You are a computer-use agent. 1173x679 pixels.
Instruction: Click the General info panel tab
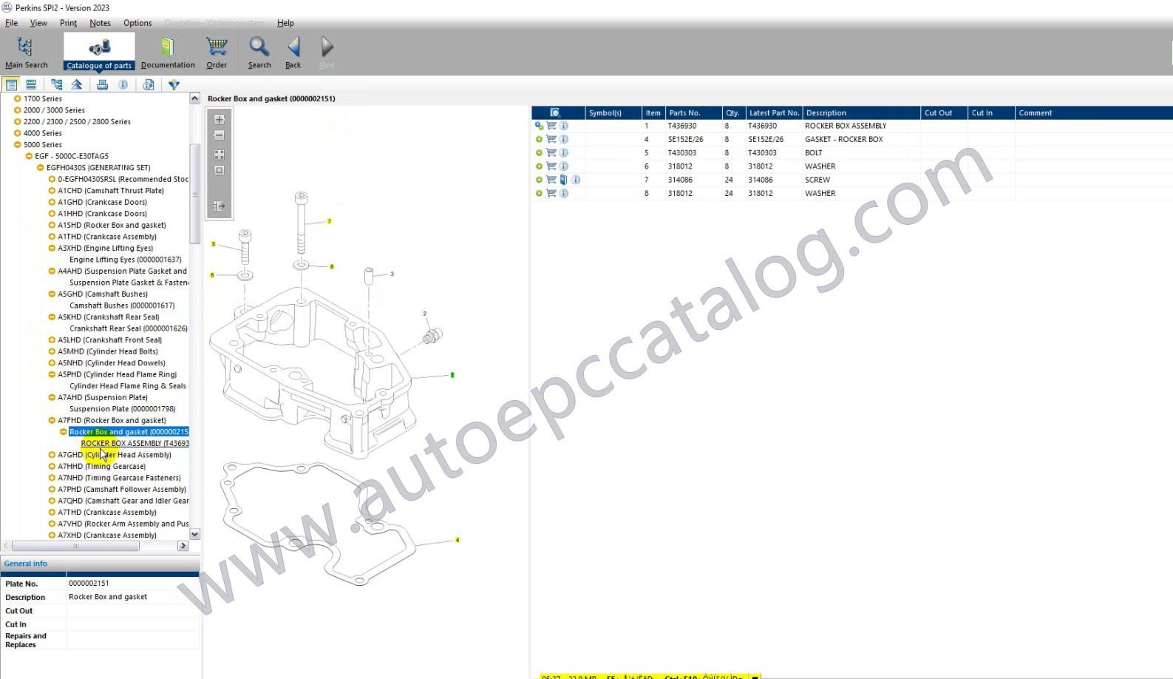tap(26, 564)
